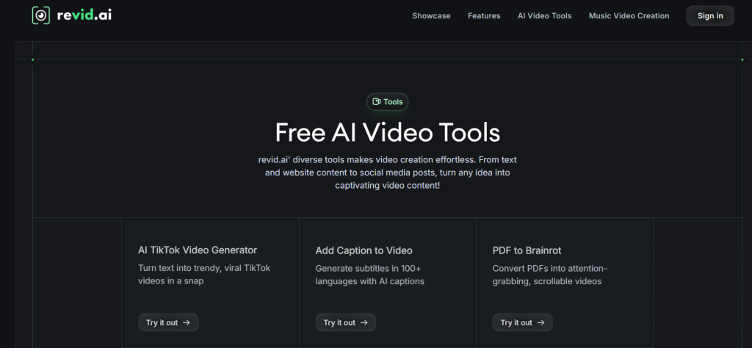Click the caption card description about 100+ languages

(x=369, y=275)
